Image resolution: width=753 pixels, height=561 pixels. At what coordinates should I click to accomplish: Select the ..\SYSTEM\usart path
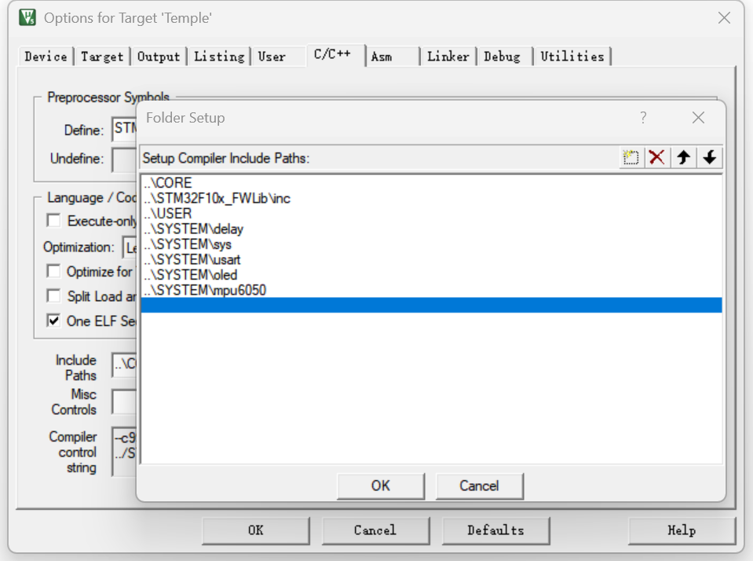point(431,259)
